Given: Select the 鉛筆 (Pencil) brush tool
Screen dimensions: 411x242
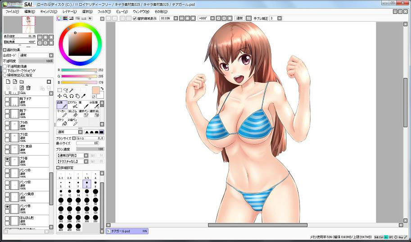Looking at the screenshot, I should [x=62, y=105].
